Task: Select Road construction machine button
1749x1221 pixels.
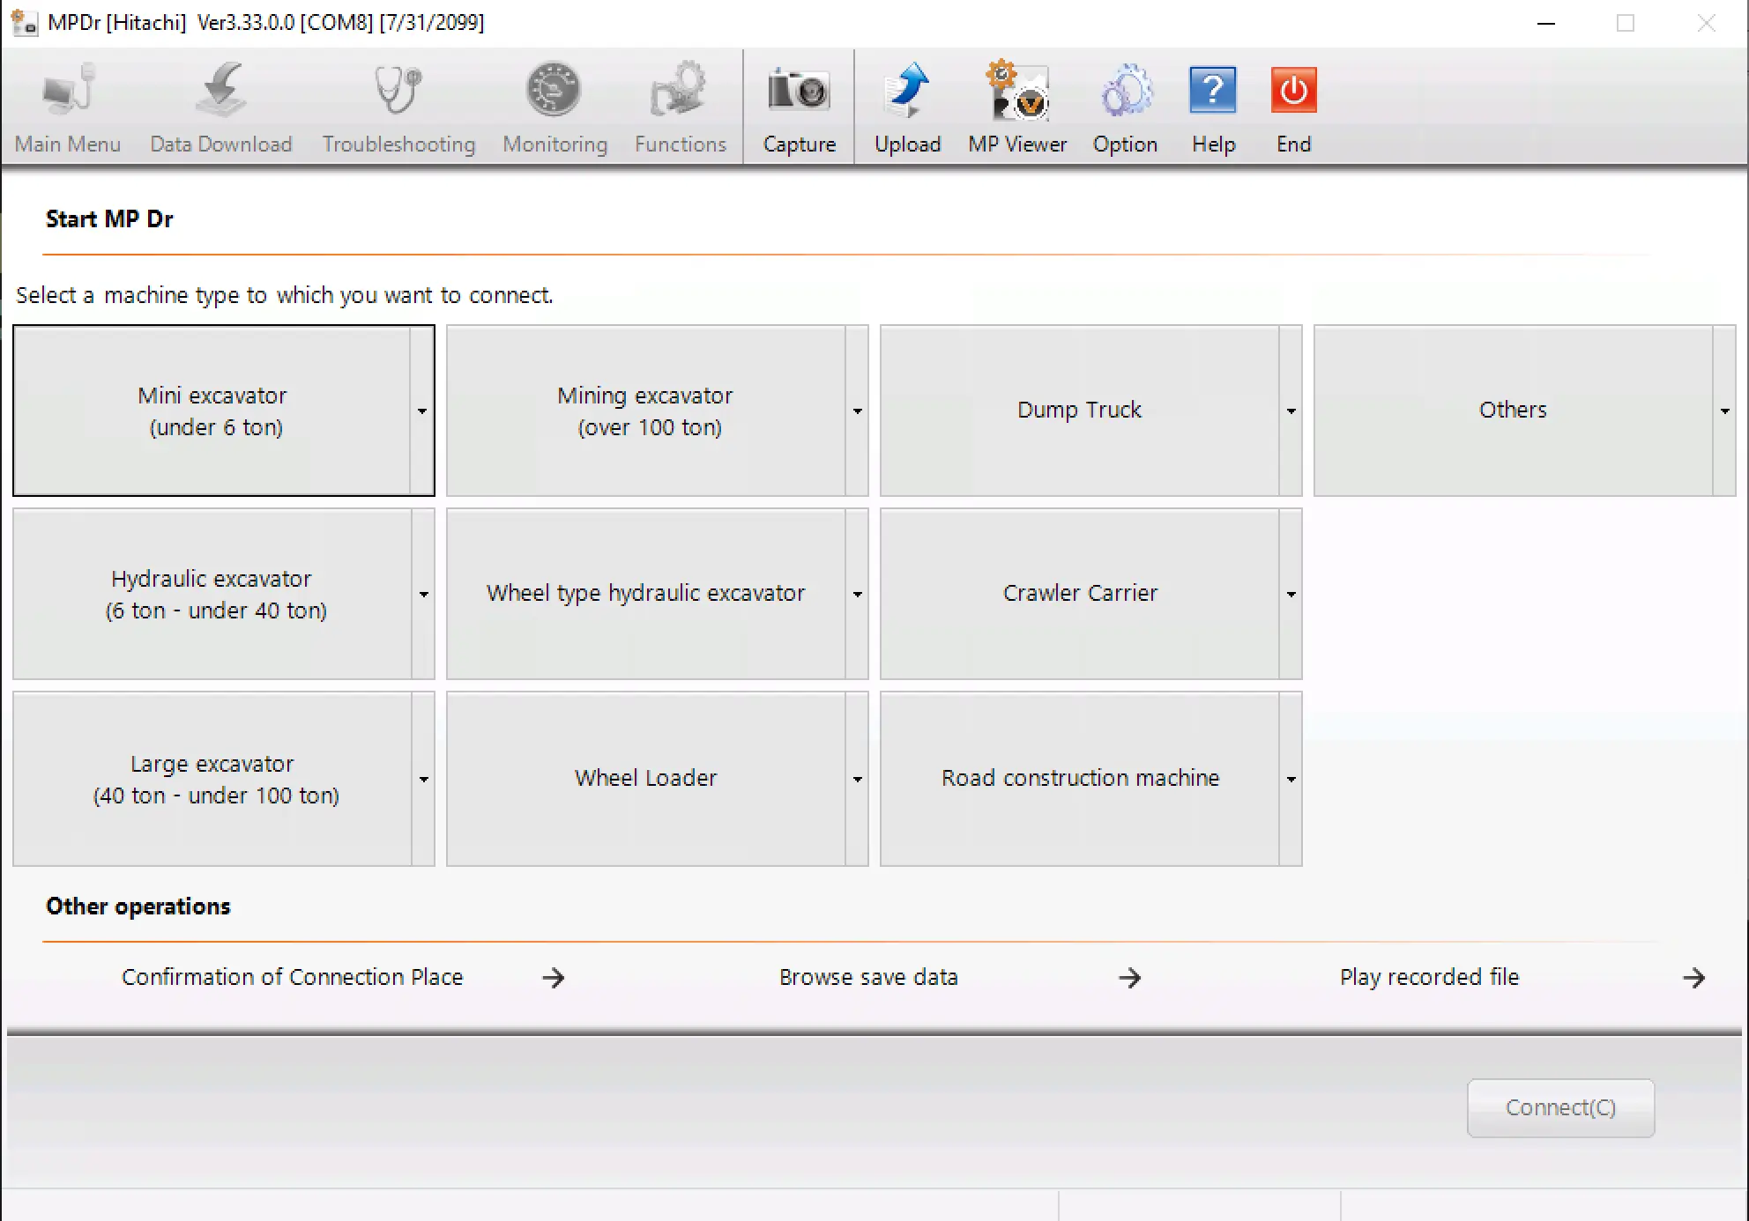Action: pos(1080,779)
